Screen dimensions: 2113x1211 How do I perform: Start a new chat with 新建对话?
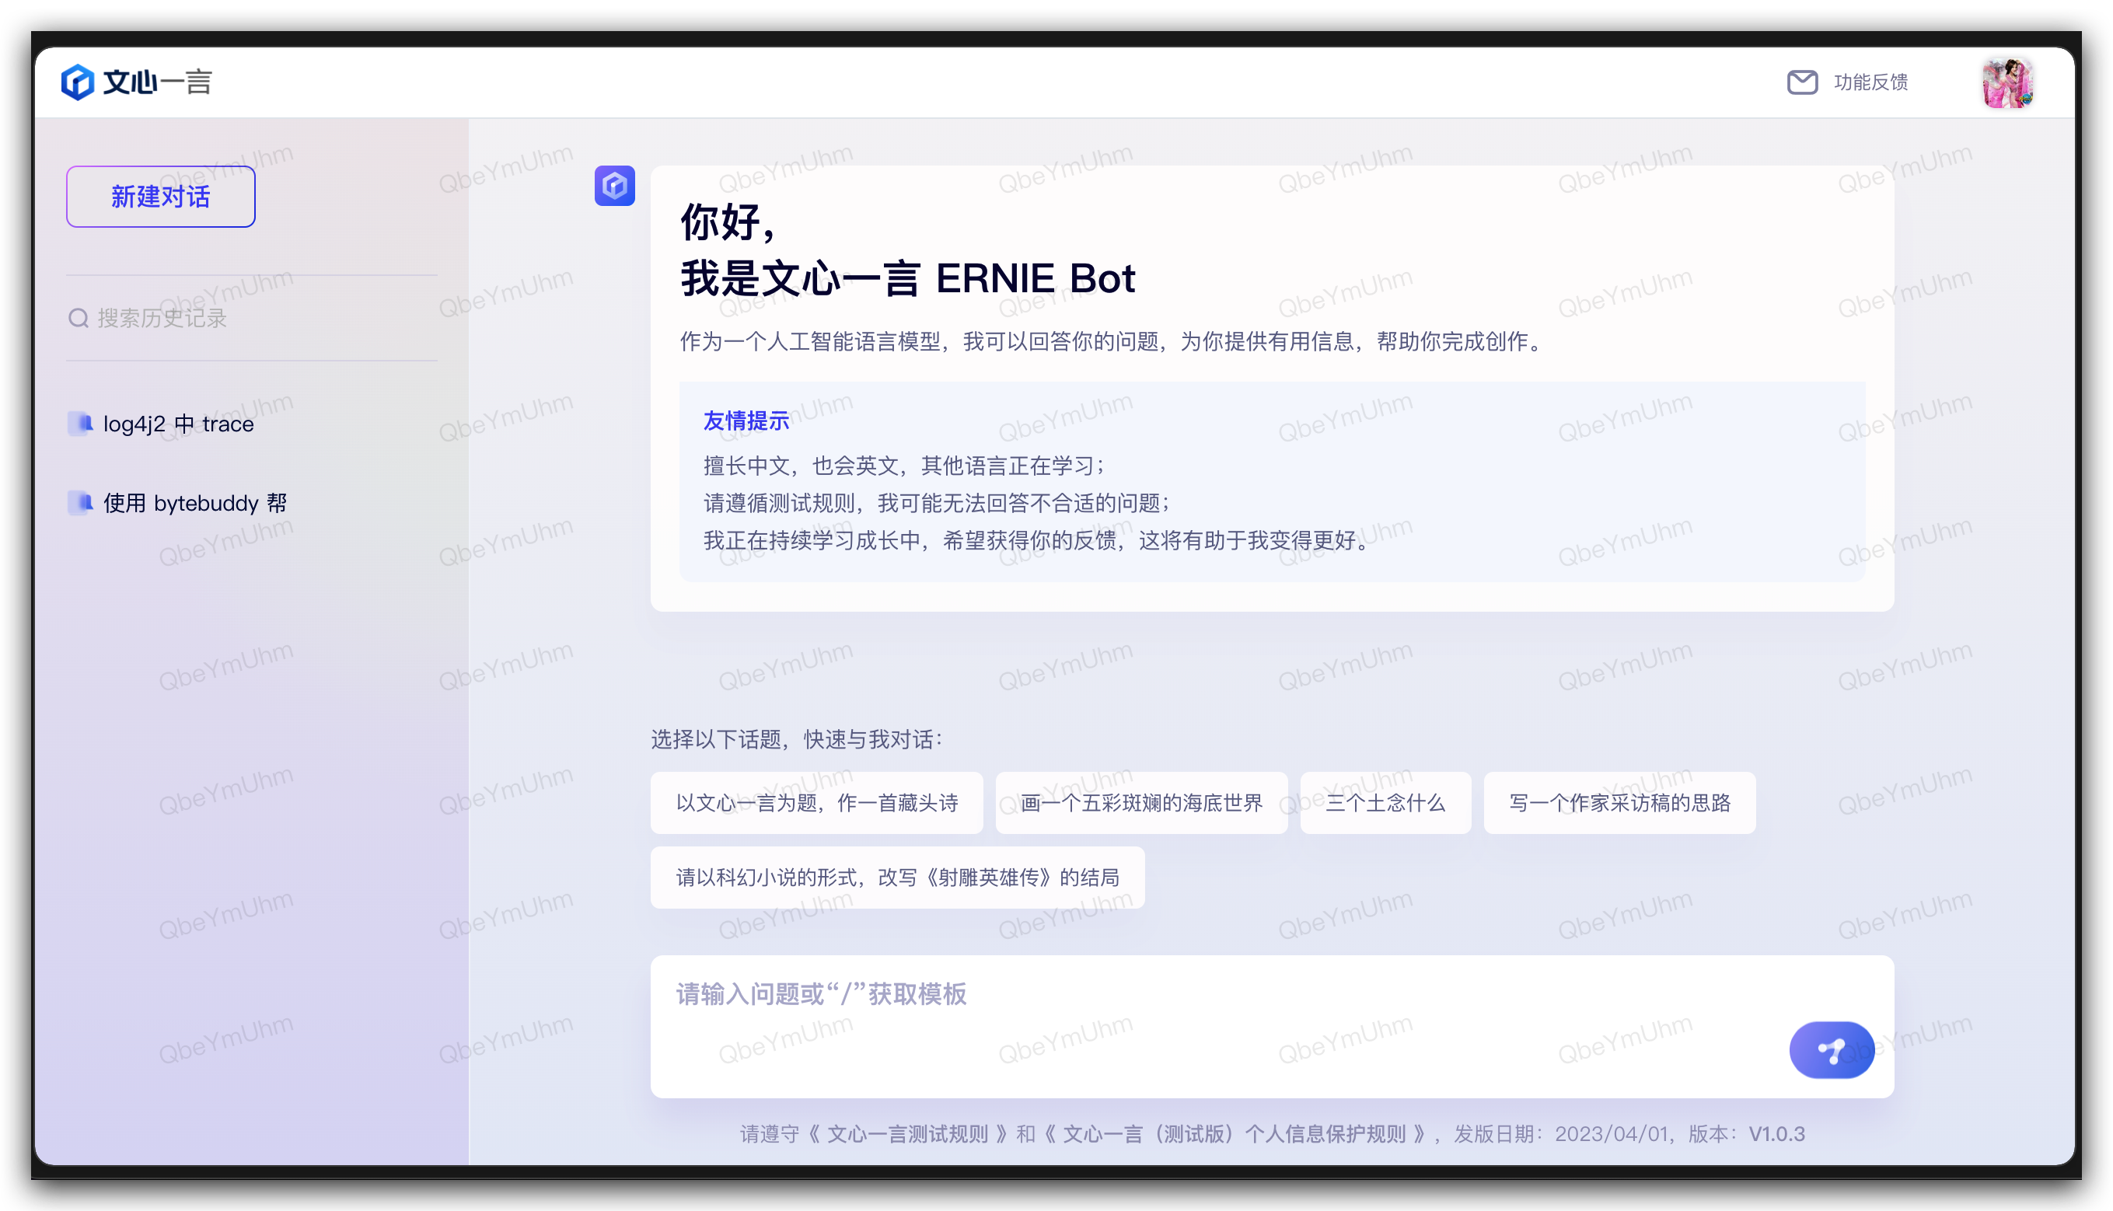(161, 197)
